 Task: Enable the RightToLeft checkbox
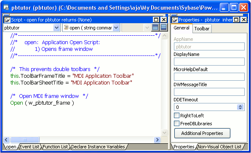176,115
